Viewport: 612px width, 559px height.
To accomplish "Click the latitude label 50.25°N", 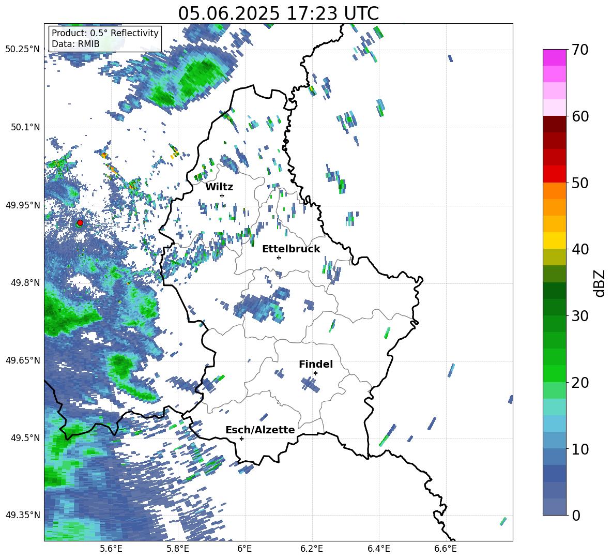I will click(x=23, y=49).
